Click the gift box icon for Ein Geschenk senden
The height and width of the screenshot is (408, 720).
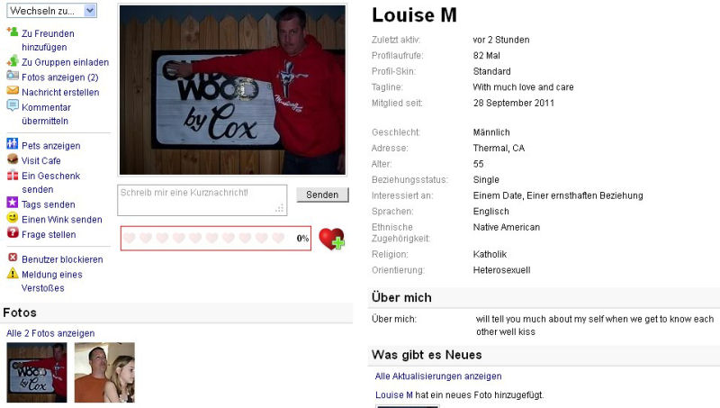click(x=13, y=175)
